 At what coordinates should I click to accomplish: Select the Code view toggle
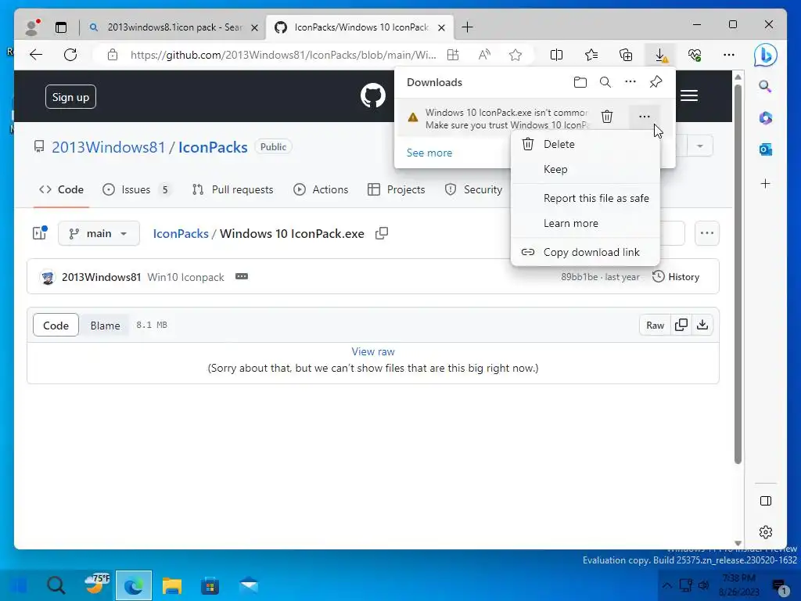(x=56, y=325)
